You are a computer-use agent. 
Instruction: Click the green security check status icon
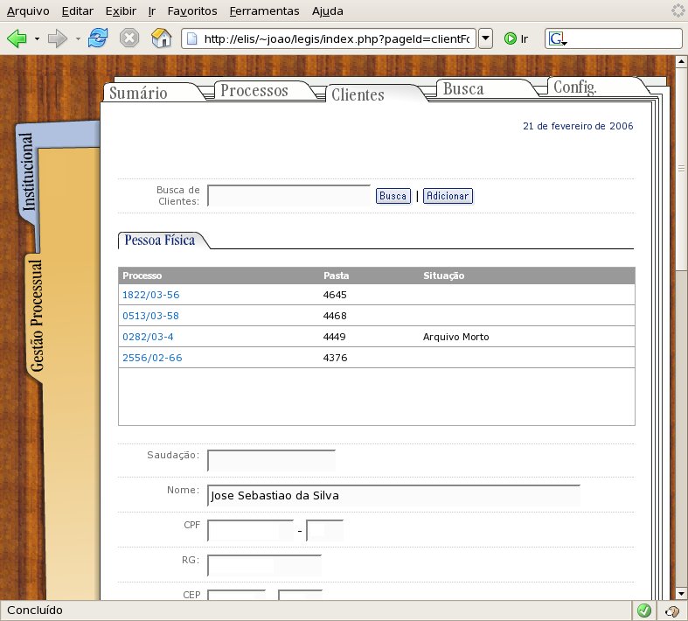(x=643, y=611)
